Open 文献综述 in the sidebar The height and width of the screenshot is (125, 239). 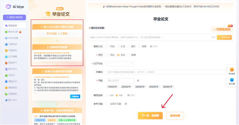pyautogui.click(x=11, y=44)
